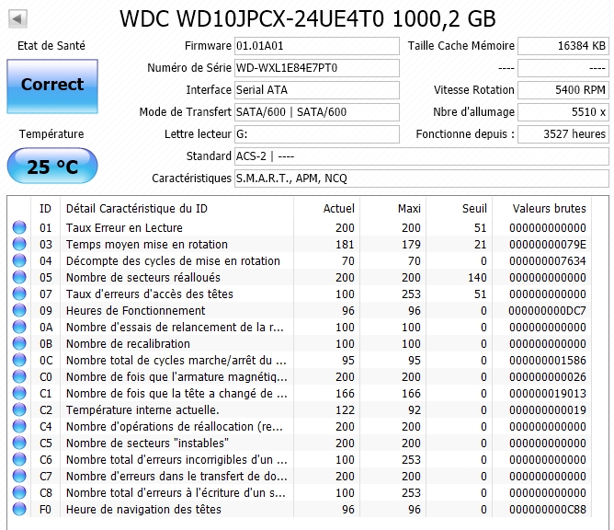Click the previous disk arrow button
The height and width of the screenshot is (530, 614).
[17, 18]
